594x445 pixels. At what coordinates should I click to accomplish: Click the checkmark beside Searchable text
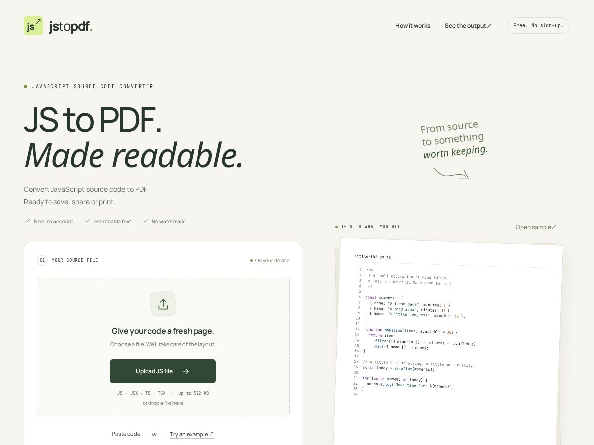(x=88, y=221)
